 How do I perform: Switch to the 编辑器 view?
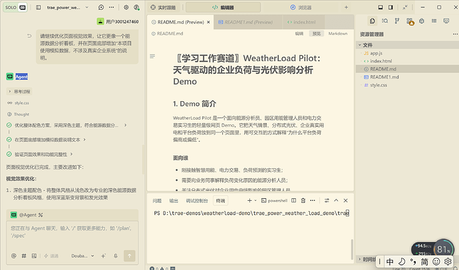pos(223,7)
